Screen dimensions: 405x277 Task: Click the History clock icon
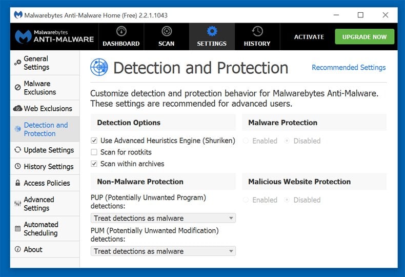tap(257, 31)
